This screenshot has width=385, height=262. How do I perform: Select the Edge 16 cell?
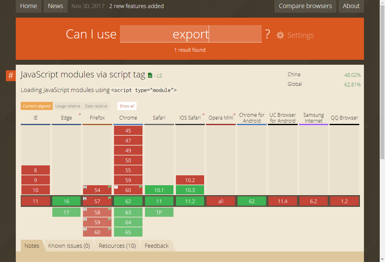pyautogui.click(x=67, y=201)
